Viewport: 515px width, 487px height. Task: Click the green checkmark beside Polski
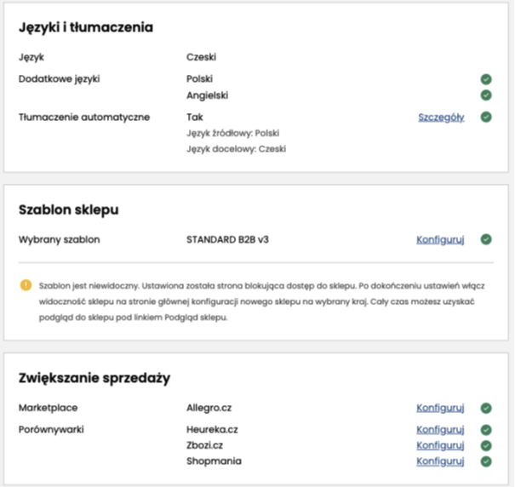click(x=486, y=79)
